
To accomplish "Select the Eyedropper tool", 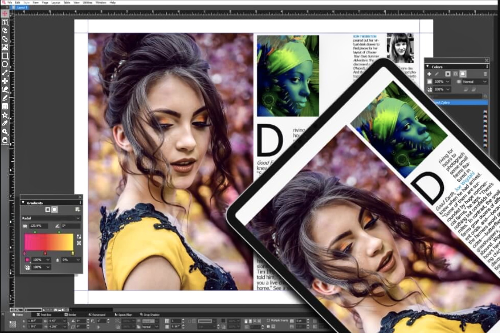I will (x=5, y=123).
